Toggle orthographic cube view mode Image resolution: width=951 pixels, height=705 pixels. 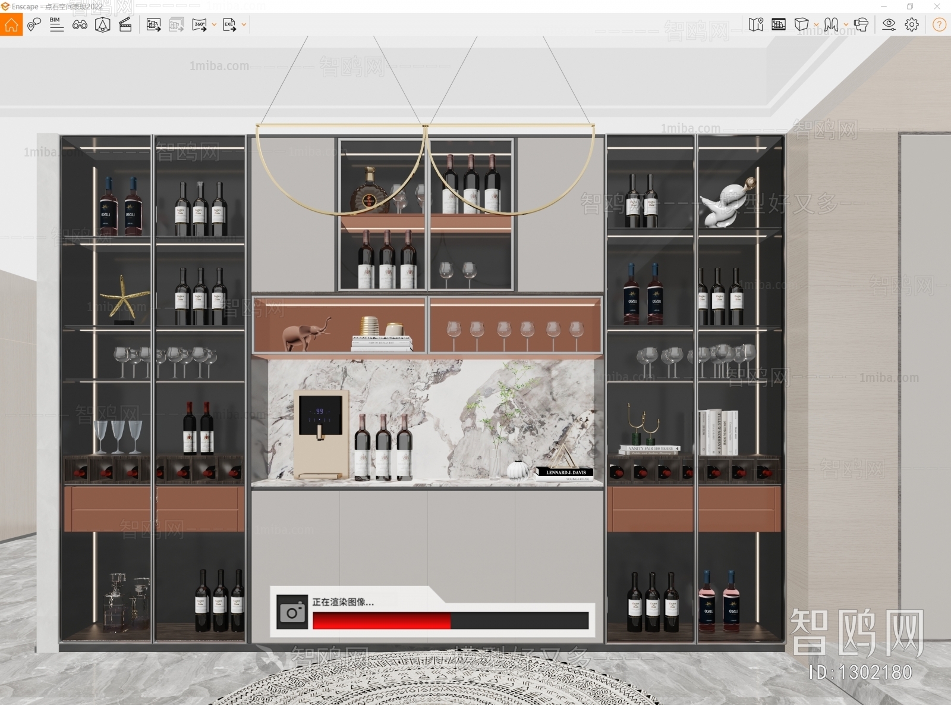(x=802, y=24)
